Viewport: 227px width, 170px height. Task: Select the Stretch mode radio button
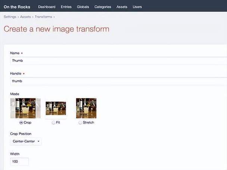(x=80, y=123)
